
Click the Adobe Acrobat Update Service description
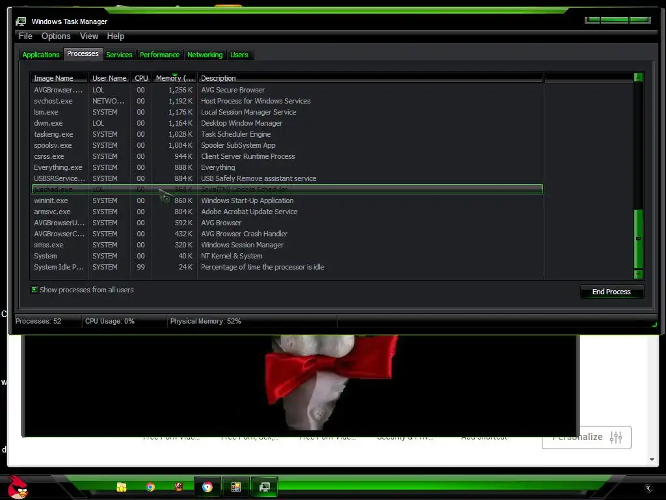(x=249, y=212)
